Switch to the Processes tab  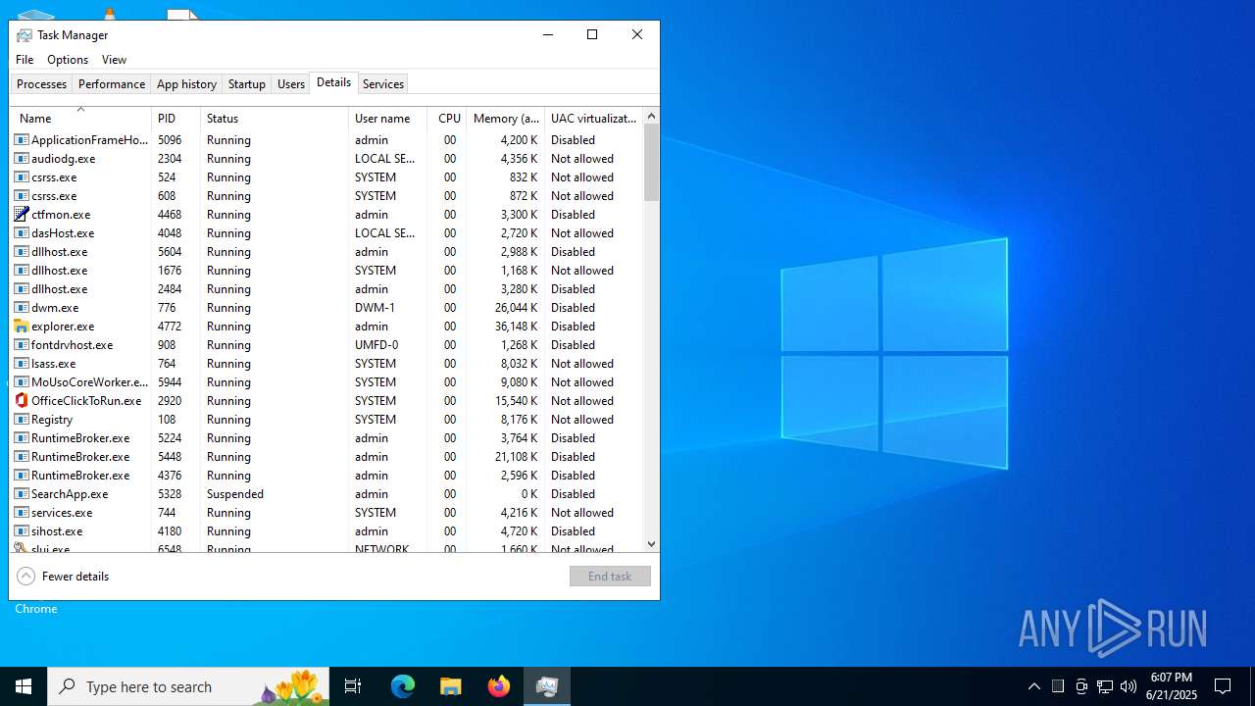41,84
